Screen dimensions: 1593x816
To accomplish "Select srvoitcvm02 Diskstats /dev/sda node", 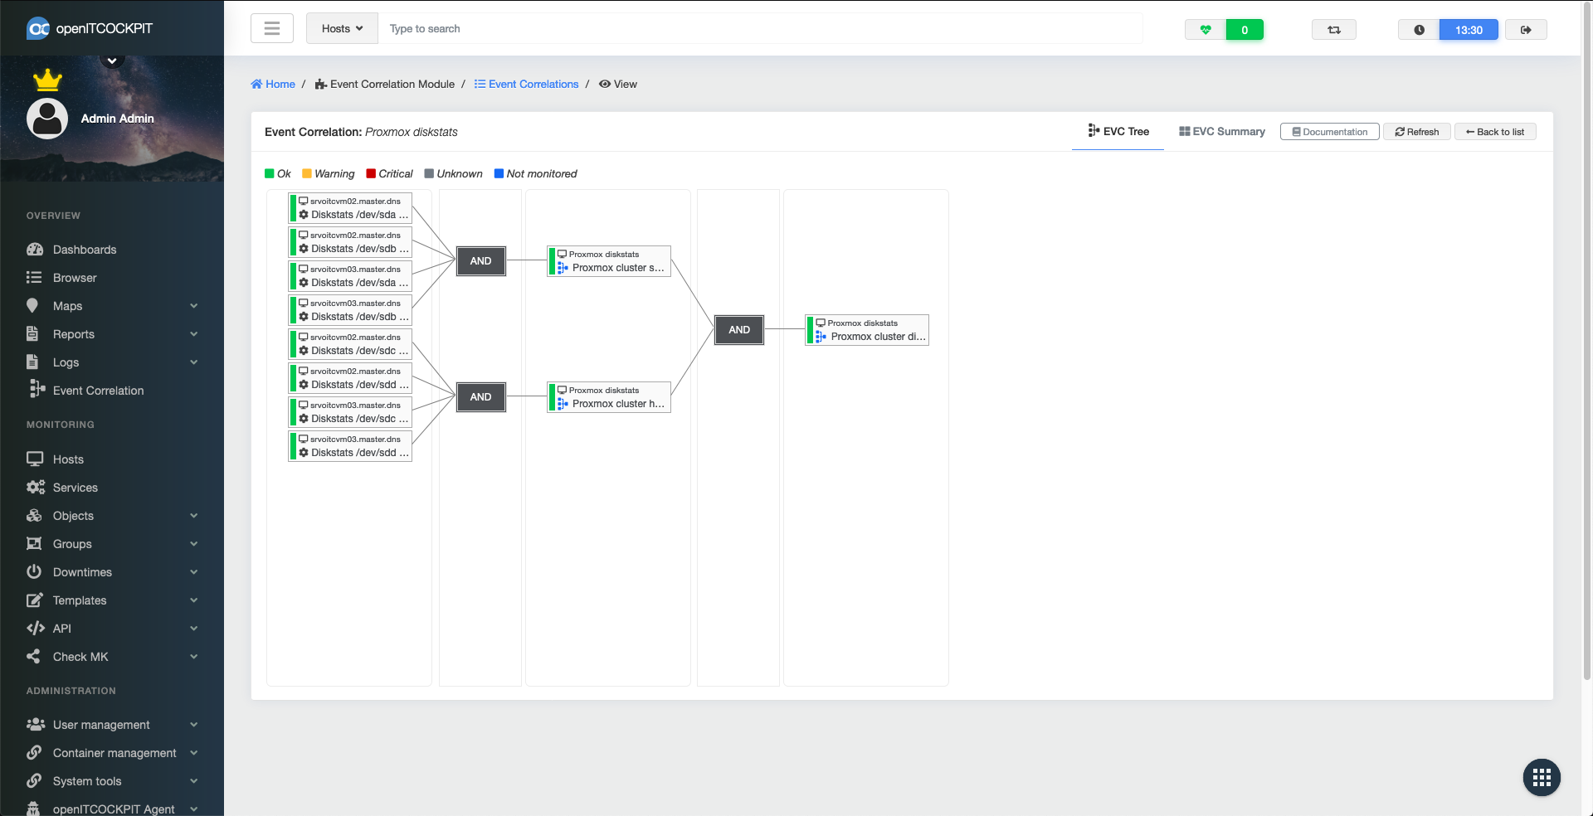I will tap(350, 208).
